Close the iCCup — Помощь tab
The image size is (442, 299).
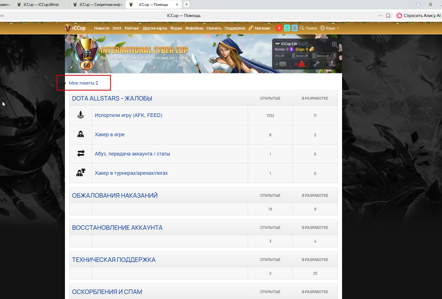(x=177, y=4)
